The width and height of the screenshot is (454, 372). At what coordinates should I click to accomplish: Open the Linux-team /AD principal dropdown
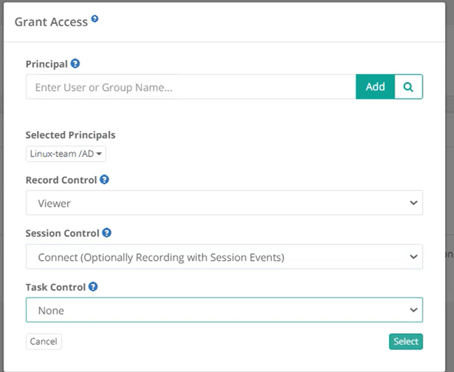point(66,154)
